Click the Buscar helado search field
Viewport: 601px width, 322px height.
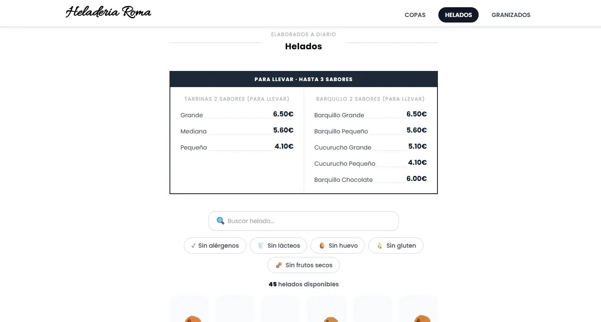(304, 220)
